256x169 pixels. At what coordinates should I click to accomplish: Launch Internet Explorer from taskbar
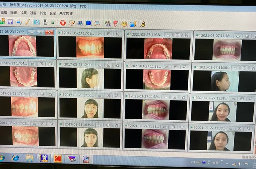click(x=15, y=158)
